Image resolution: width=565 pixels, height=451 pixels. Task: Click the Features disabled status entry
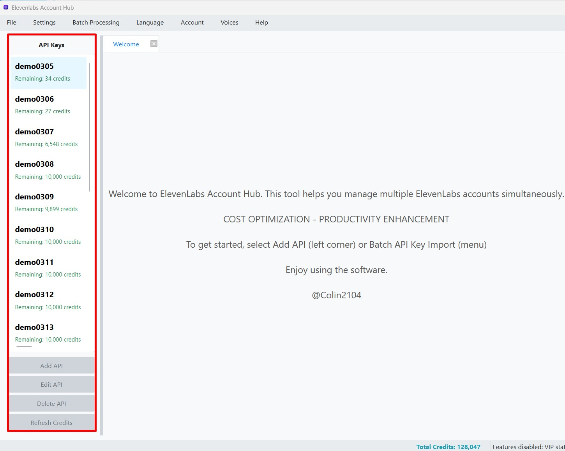pyautogui.click(x=528, y=447)
